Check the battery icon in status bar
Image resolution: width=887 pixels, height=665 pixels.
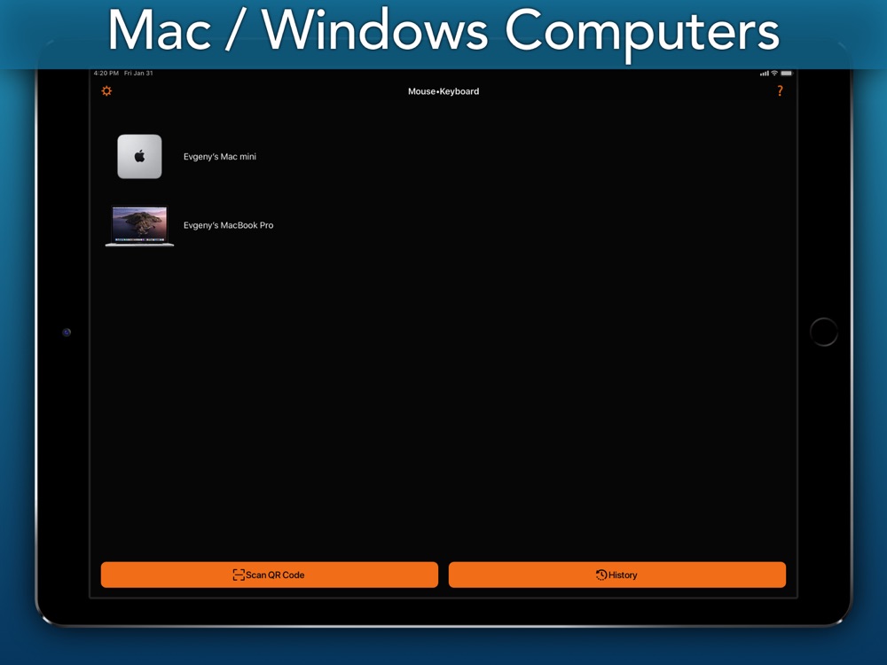coord(787,73)
